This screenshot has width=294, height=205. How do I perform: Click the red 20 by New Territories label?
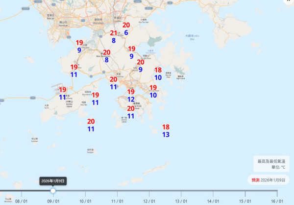(107, 52)
